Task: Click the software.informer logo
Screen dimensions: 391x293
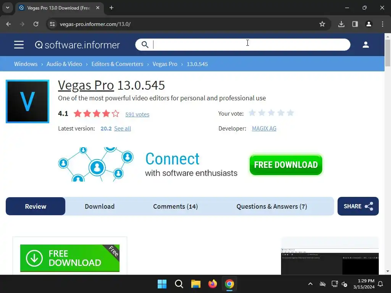Action: [77, 45]
